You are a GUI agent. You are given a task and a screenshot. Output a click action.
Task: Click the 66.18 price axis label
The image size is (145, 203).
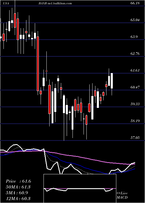click(x=135, y=3)
